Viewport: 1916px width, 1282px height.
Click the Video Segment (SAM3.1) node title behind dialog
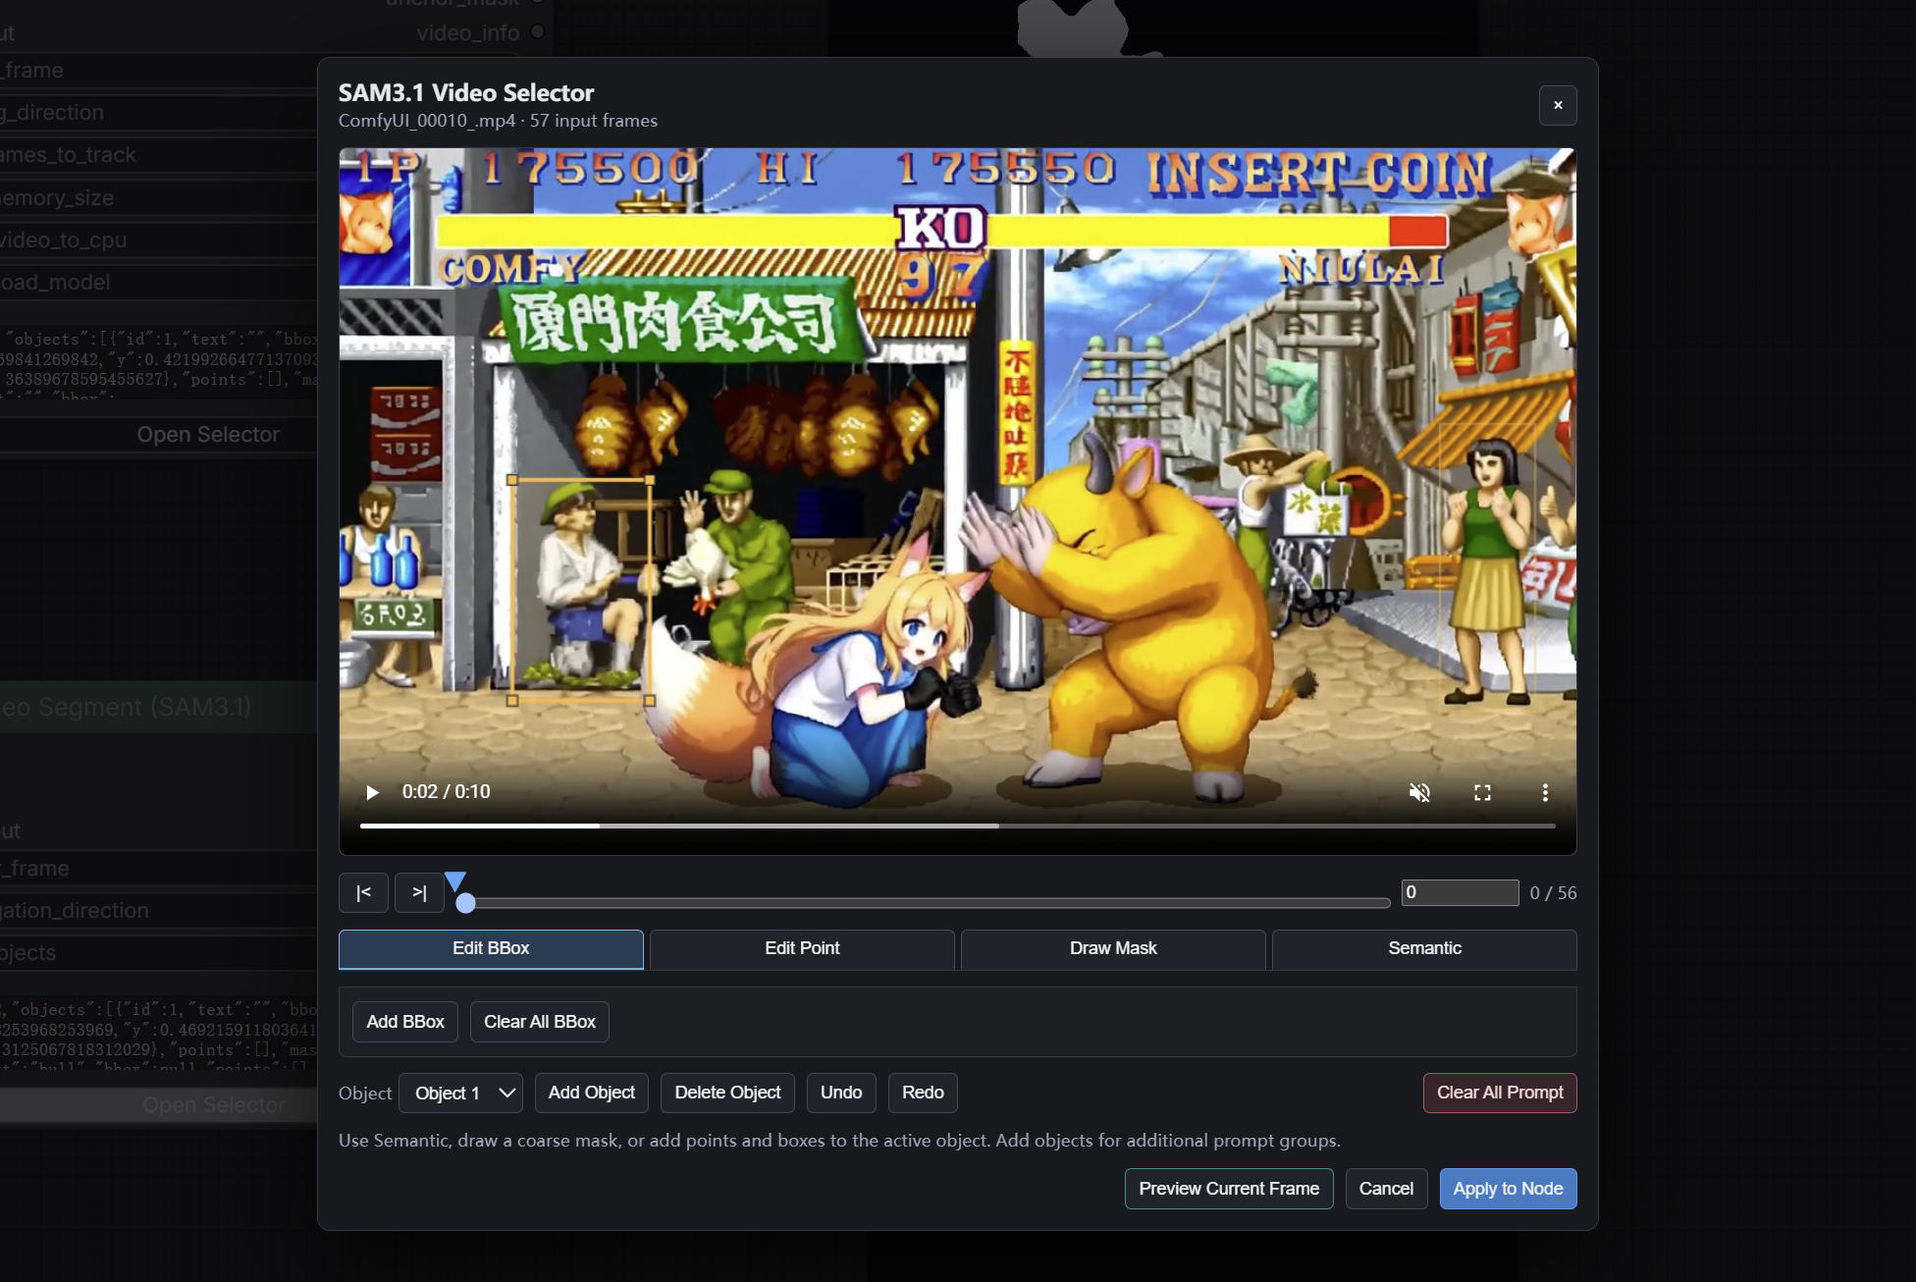[126, 707]
